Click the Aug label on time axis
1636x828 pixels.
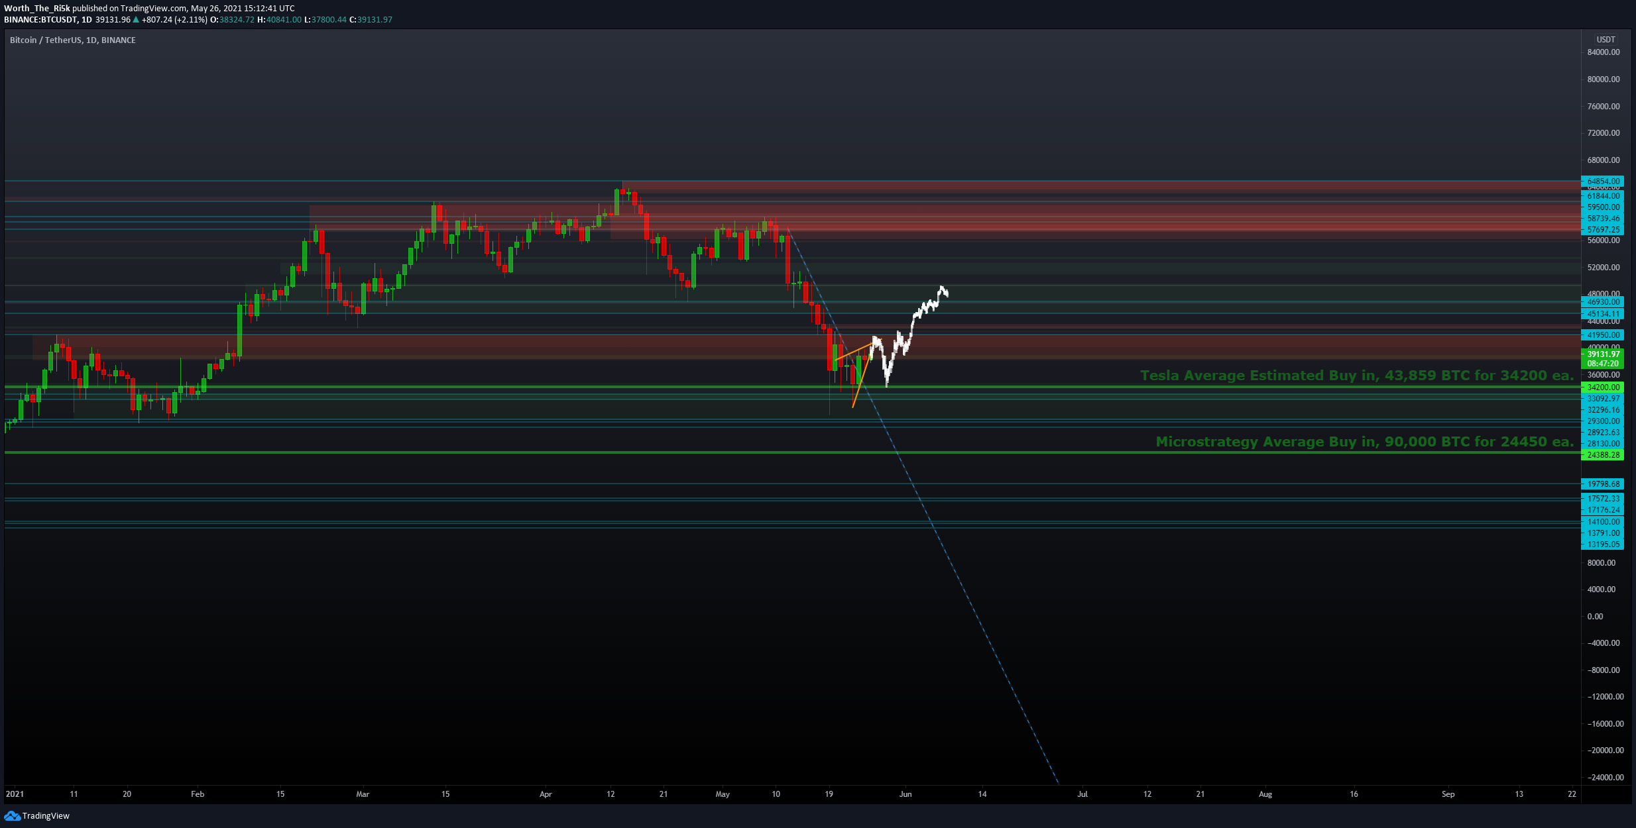click(x=1265, y=794)
